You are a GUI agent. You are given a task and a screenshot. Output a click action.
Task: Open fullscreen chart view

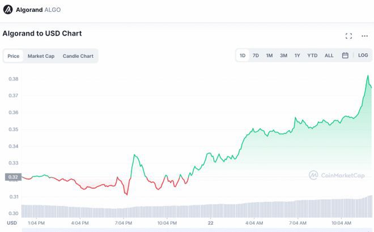(x=348, y=36)
